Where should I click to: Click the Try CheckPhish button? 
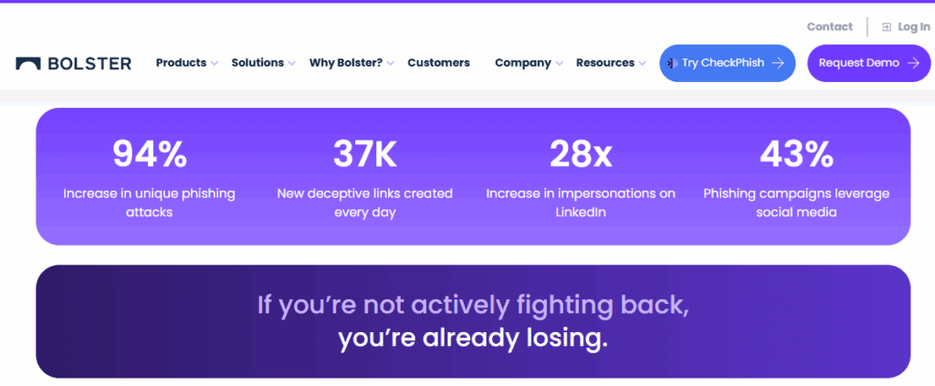(728, 63)
